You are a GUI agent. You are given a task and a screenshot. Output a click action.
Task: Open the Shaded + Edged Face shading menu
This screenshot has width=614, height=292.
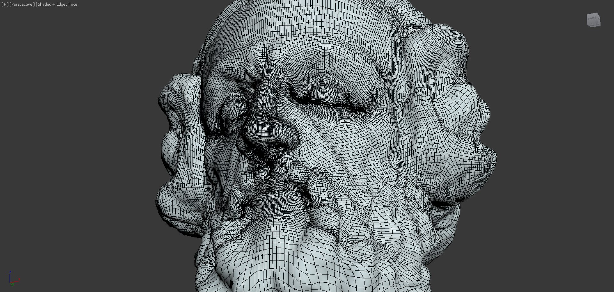tap(57, 4)
